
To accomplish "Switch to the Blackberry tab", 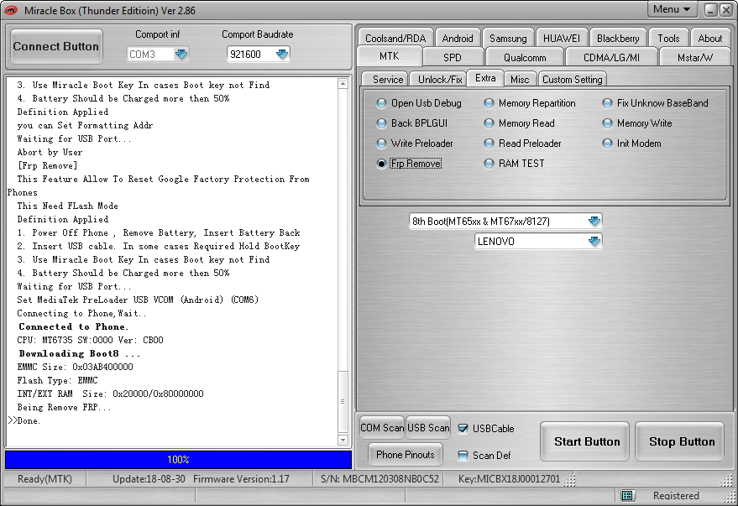I will point(618,38).
